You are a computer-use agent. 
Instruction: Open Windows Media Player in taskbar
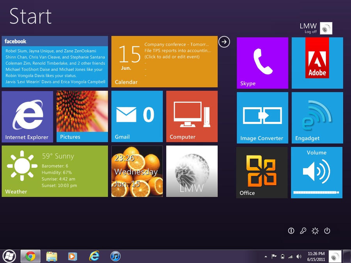coord(72,256)
